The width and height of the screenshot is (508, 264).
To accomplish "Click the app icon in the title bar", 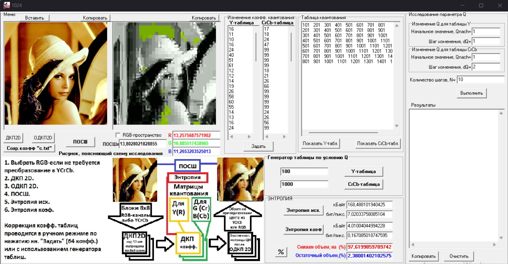I will 6,5.
